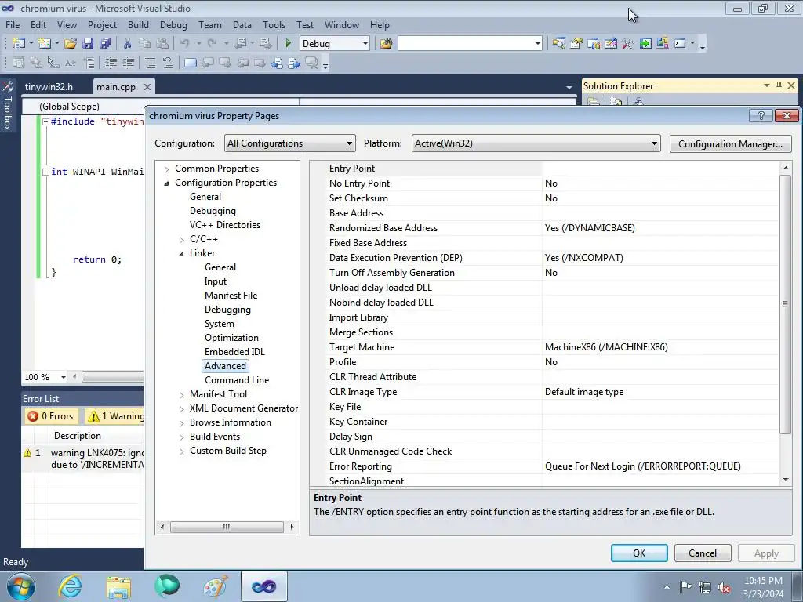Open Paint from the taskbar palette icon

pos(216,586)
